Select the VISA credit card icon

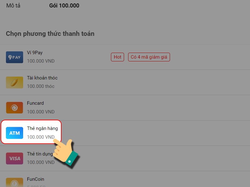[14, 158]
